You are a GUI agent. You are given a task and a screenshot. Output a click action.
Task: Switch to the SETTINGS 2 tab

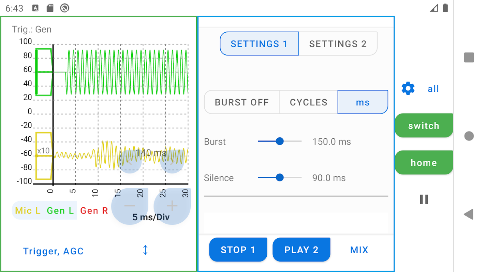click(x=338, y=44)
